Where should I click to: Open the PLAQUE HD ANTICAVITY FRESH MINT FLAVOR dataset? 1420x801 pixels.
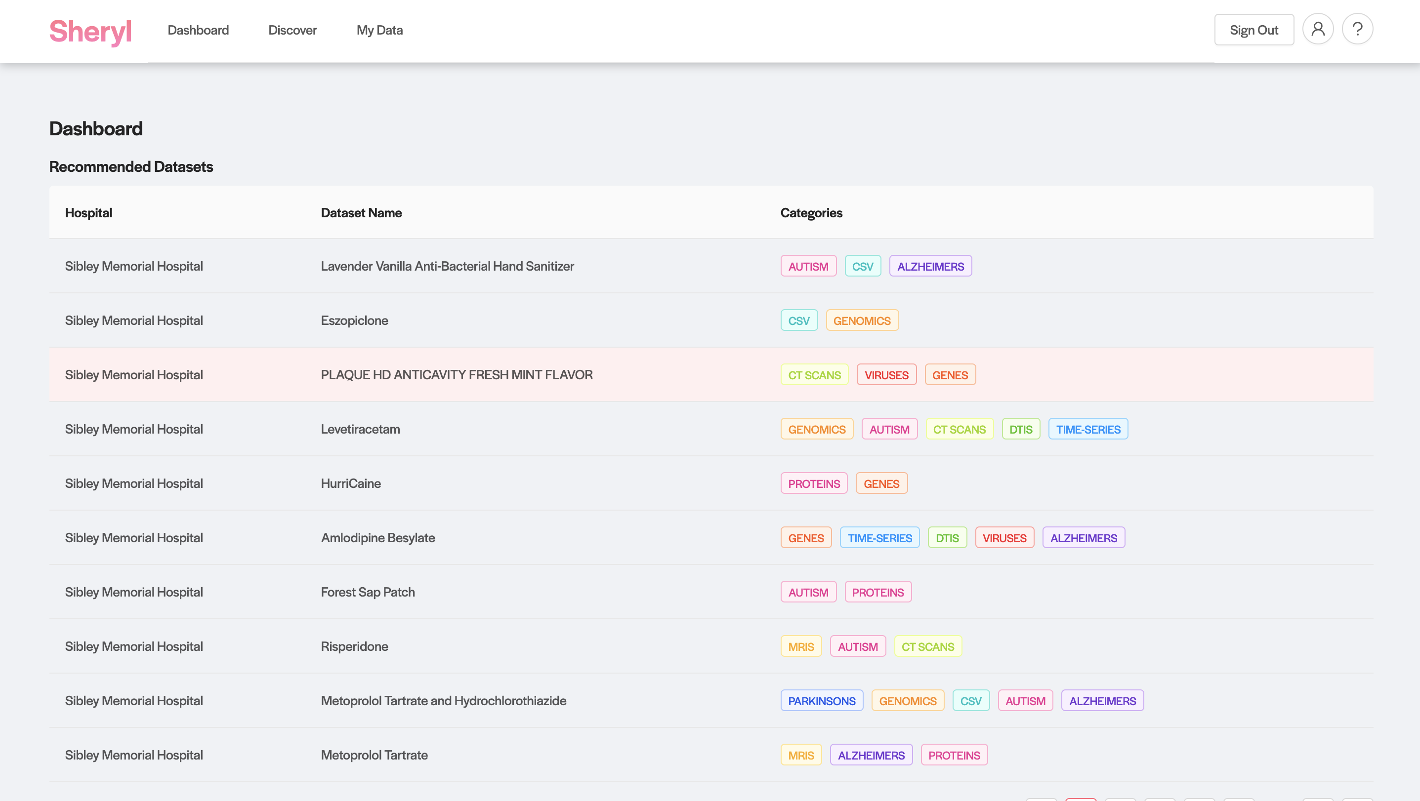(457, 375)
